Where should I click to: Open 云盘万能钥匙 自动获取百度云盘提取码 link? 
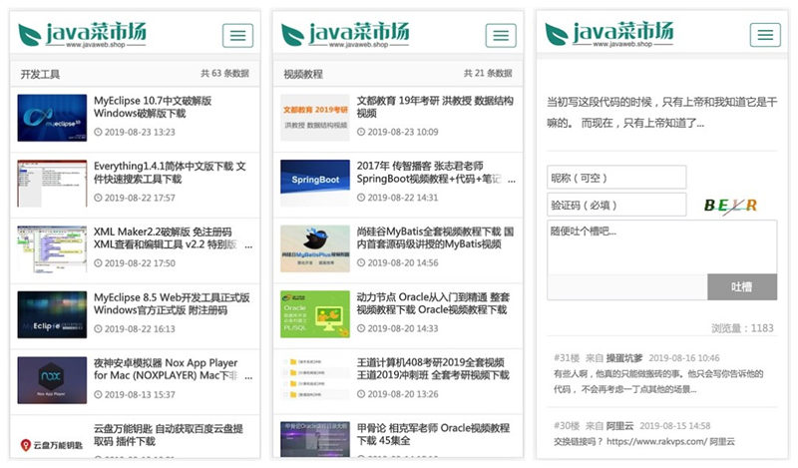169,435
